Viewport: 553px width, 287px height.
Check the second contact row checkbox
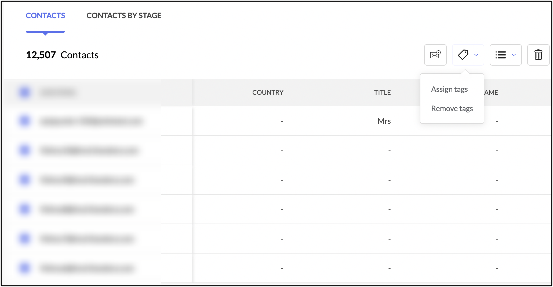[x=25, y=150]
